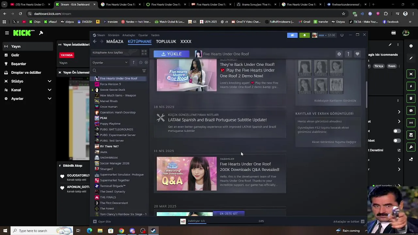Open the game info arrow icon beside the settings gear
The height and width of the screenshot is (235, 418).
tap(348, 54)
